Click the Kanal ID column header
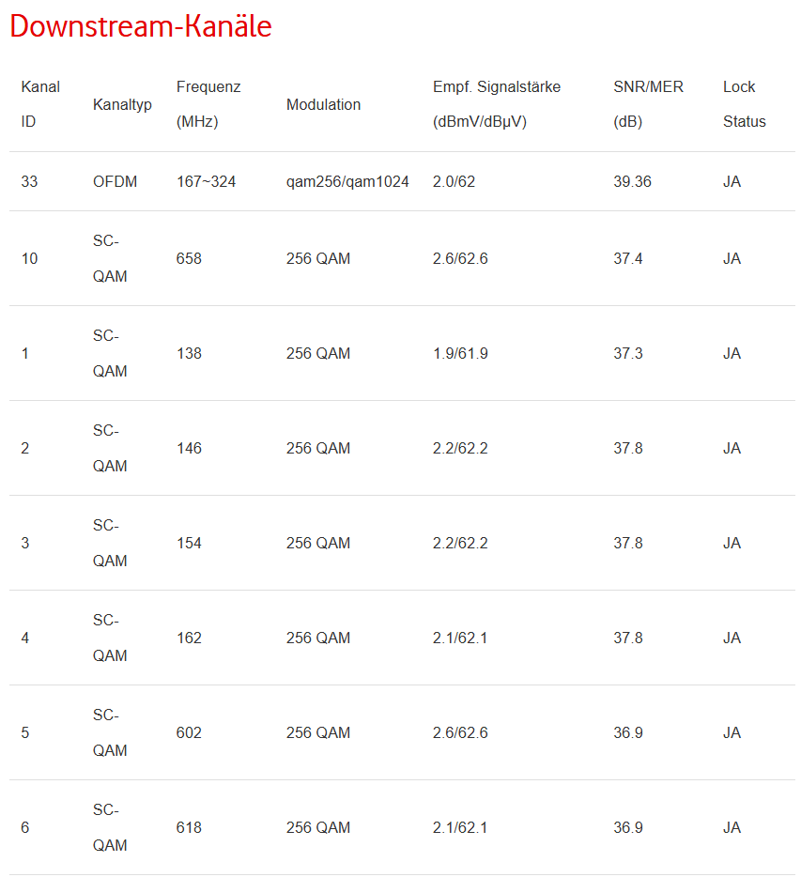 pyautogui.click(x=39, y=104)
